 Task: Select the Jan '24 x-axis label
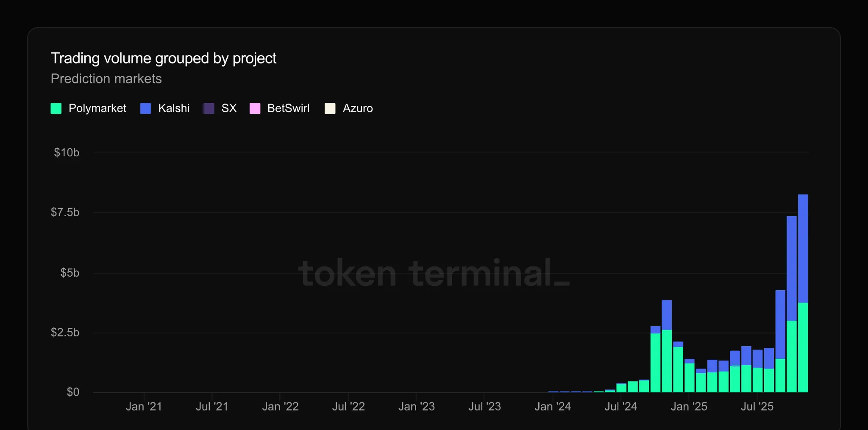[552, 407]
